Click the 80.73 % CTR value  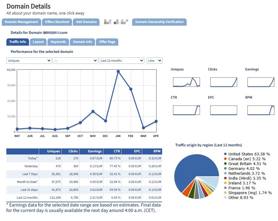pyautogui.click(x=115, y=158)
